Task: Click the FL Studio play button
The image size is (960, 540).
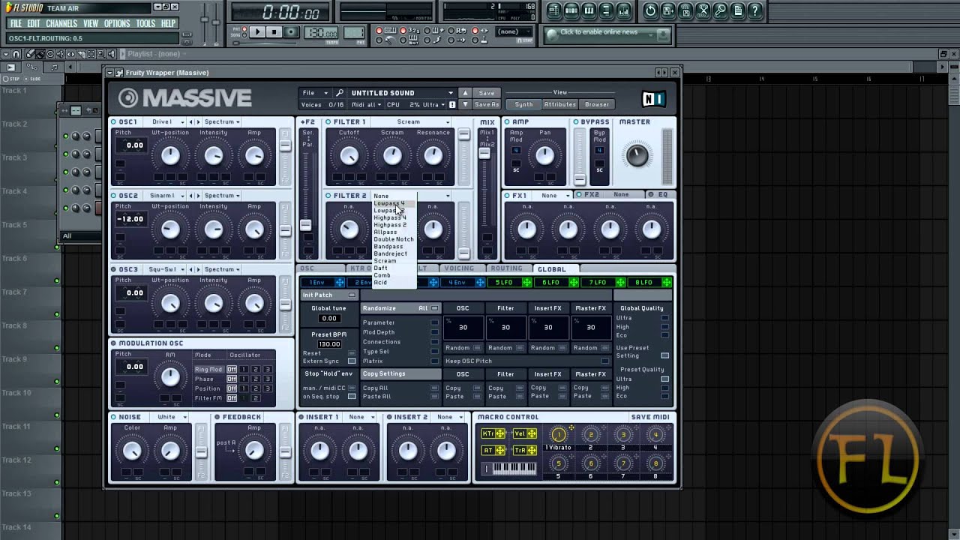Action: pos(257,32)
